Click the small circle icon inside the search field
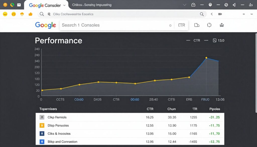Image resolution: width=257 pixels, height=147 pixels. pyautogui.click(x=170, y=25)
